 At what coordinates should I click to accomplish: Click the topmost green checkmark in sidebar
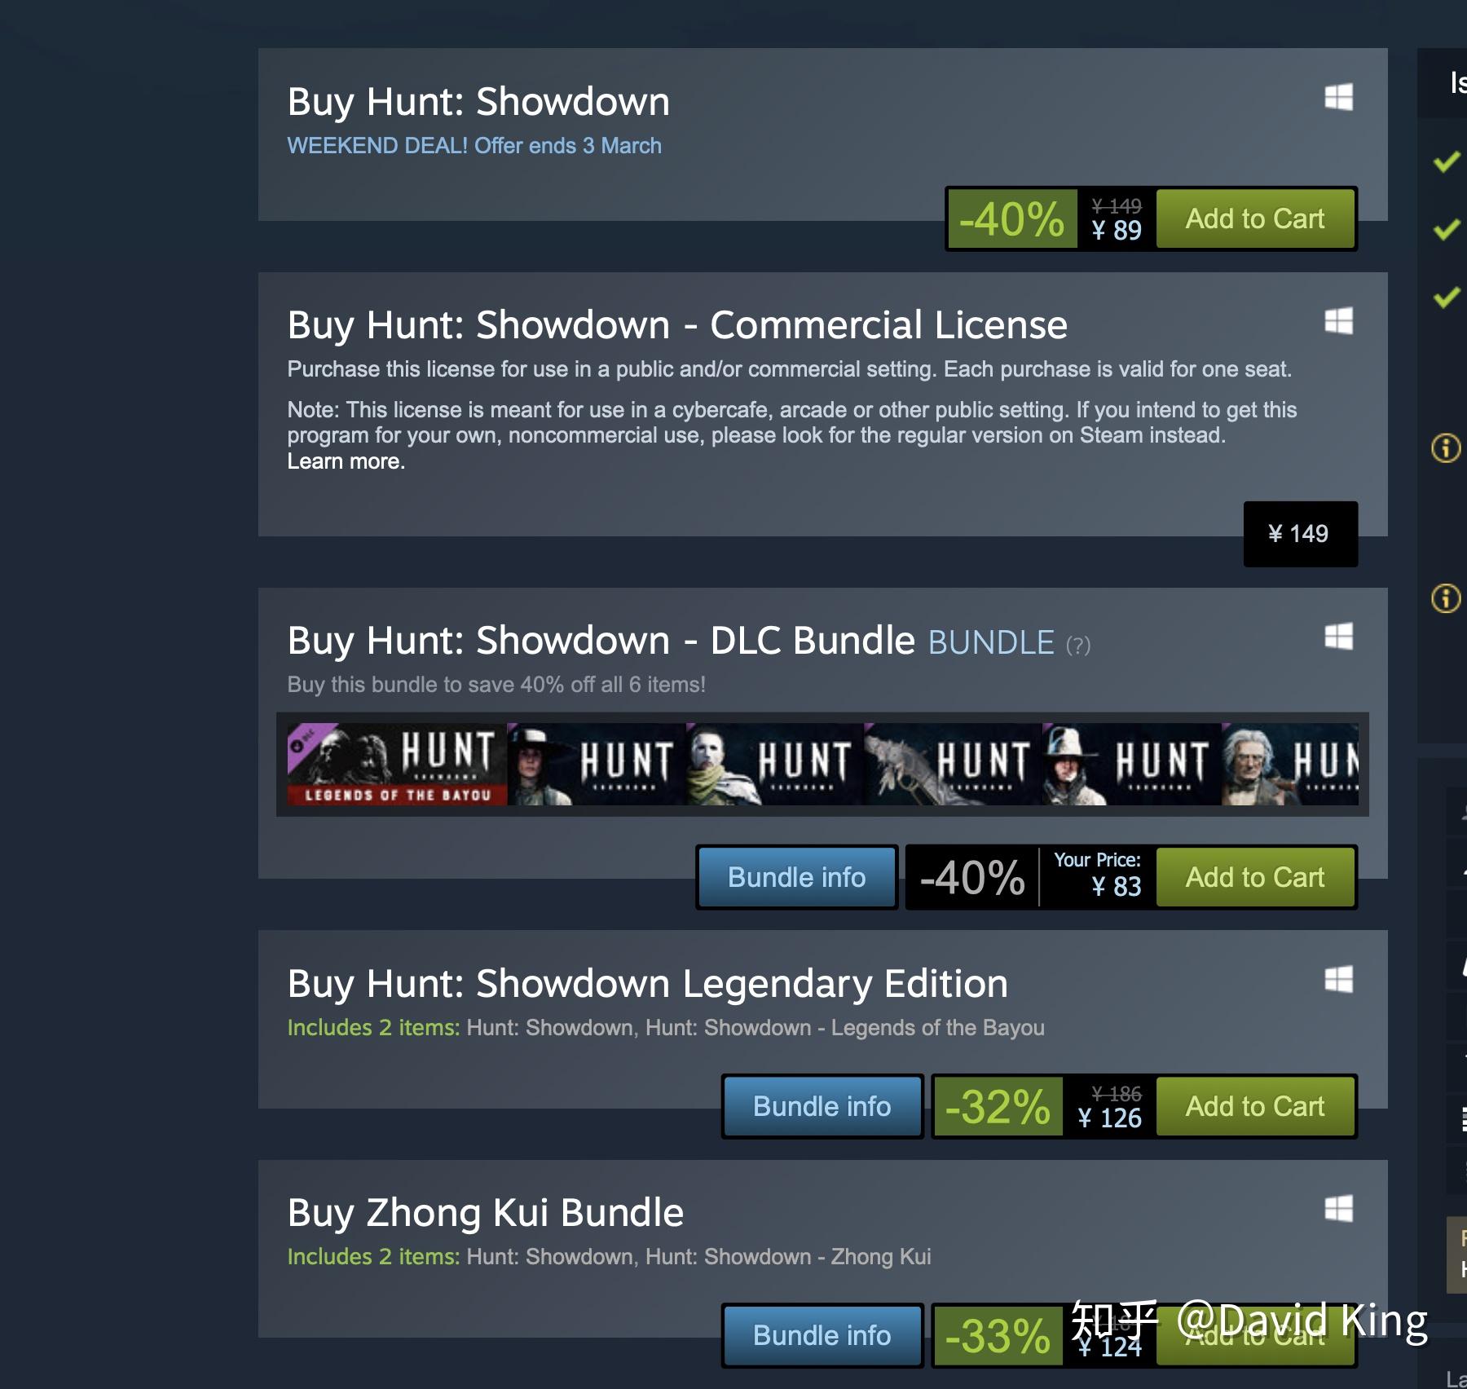(x=1447, y=161)
